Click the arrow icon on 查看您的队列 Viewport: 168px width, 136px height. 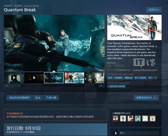[155, 98]
